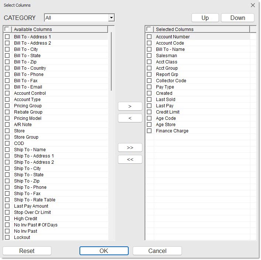Select Ship To - Rate Table row

click(x=35, y=200)
